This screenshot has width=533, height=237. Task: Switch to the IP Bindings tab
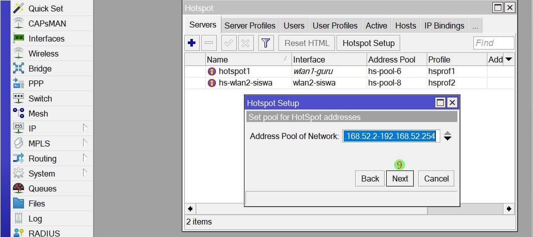click(x=444, y=25)
